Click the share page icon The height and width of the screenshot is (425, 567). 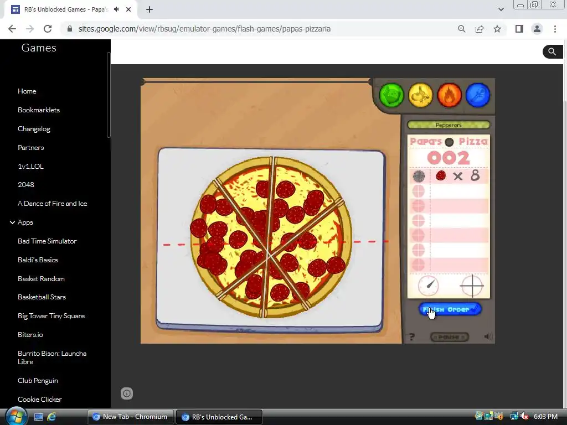480,29
